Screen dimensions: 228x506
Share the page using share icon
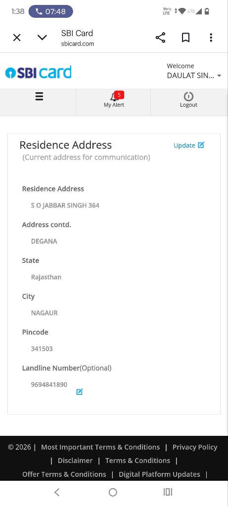point(161,38)
